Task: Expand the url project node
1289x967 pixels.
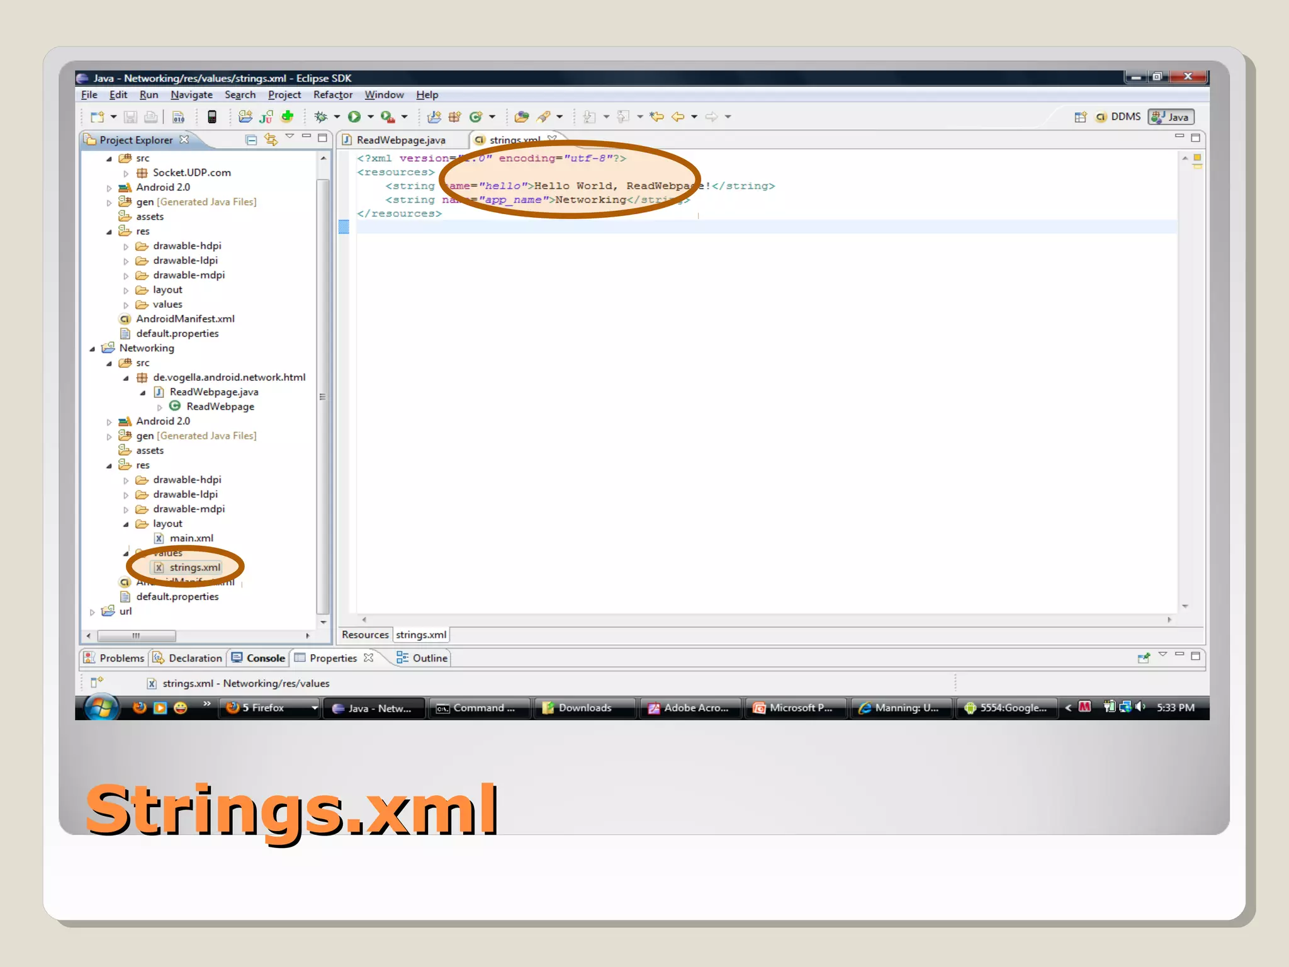Action: (x=93, y=611)
